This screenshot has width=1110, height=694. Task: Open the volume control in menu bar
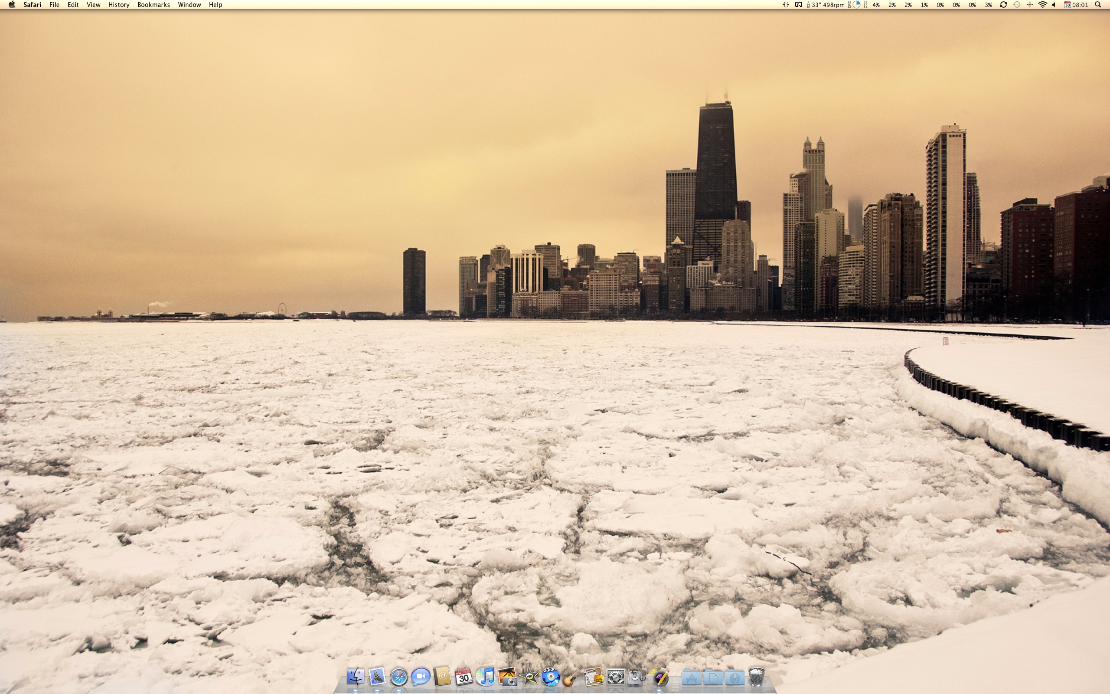pyautogui.click(x=1054, y=5)
